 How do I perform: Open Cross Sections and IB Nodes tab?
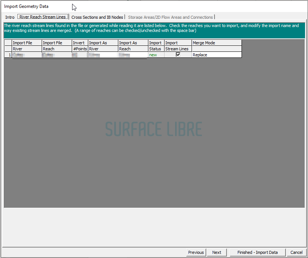click(x=97, y=17)
